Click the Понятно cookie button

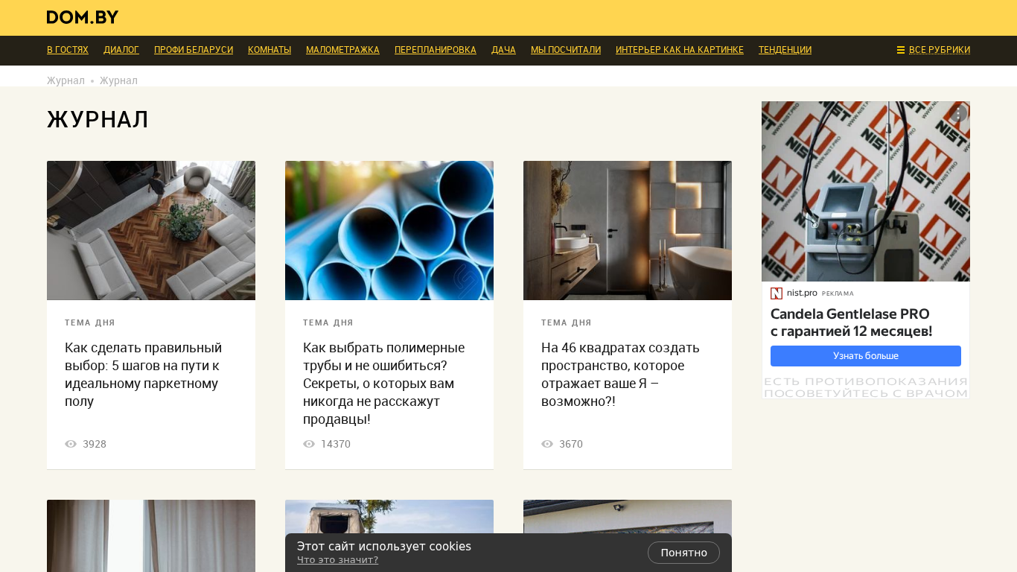click(x=683, y=553)
